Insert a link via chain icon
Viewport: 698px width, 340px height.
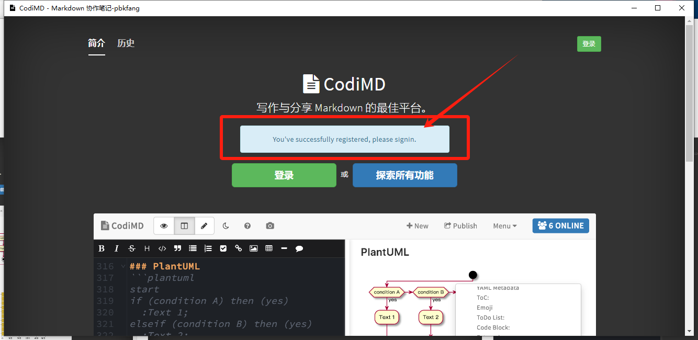pos(239,248)
